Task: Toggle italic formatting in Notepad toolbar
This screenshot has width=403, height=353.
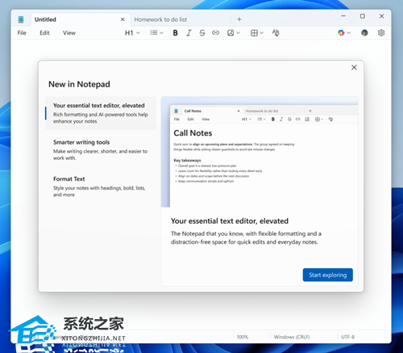Action: tap(189, 33)
